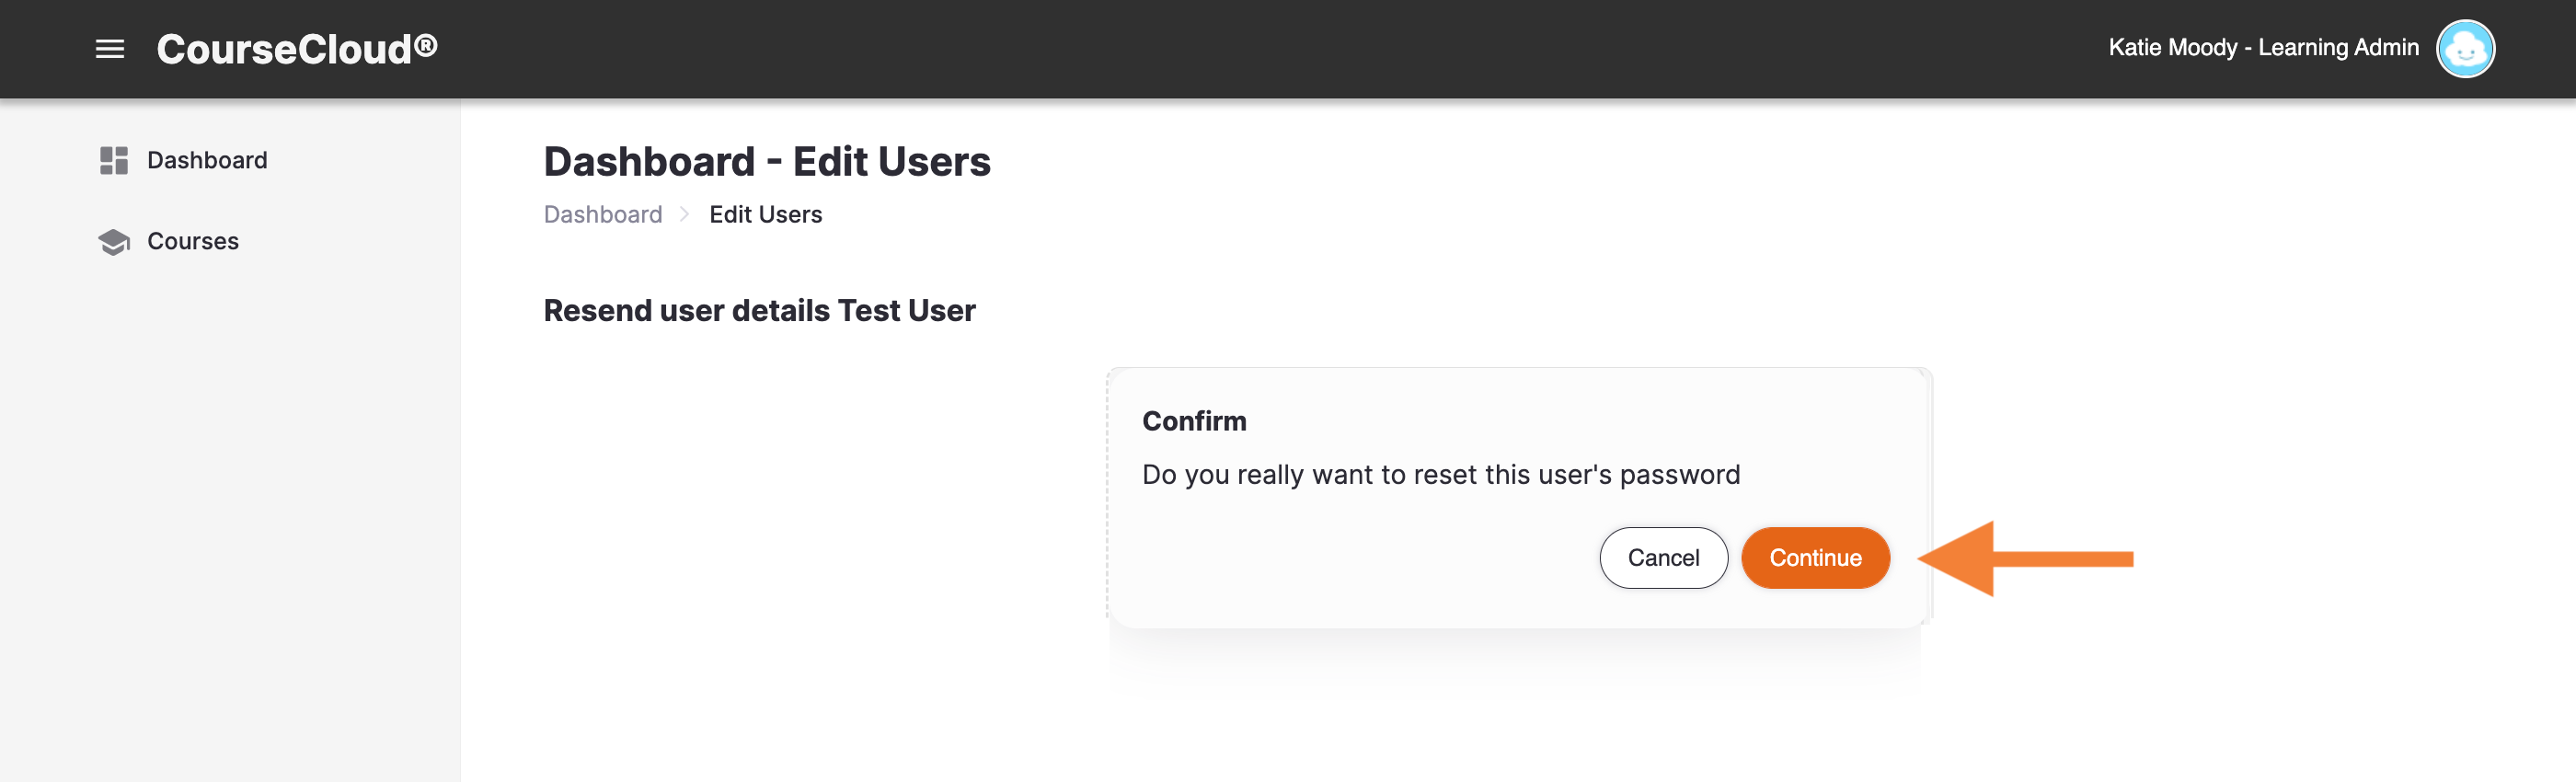Click the breadcrumb chevron separator
This screenshot has height=782, width=2576.
click(x=685, y=214)
